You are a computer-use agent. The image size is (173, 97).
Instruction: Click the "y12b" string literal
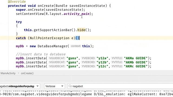[102, 62]
